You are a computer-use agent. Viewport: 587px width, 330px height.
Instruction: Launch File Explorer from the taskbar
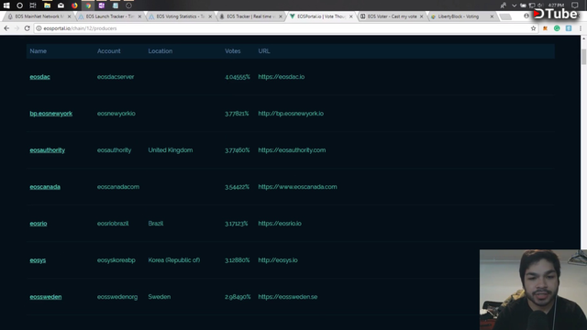click(x=47, y=5)
